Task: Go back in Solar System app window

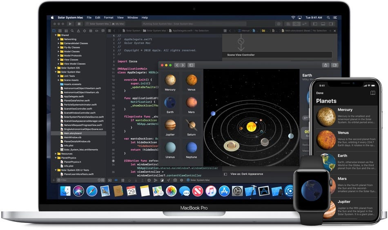Action: coord(177,65)
